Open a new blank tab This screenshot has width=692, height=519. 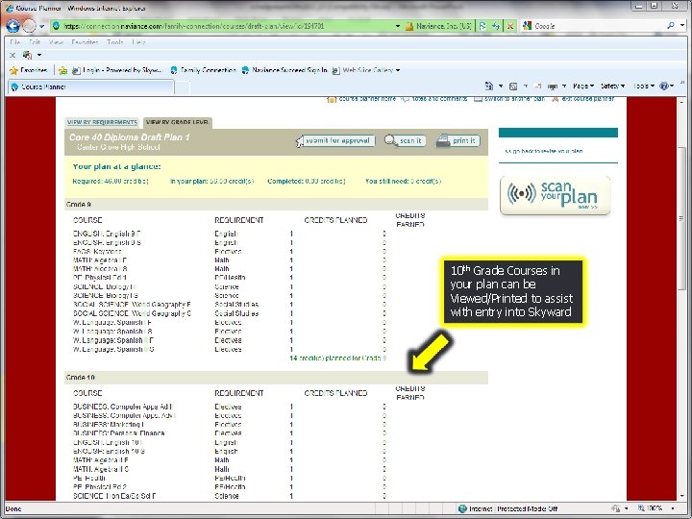pos(183,87)
